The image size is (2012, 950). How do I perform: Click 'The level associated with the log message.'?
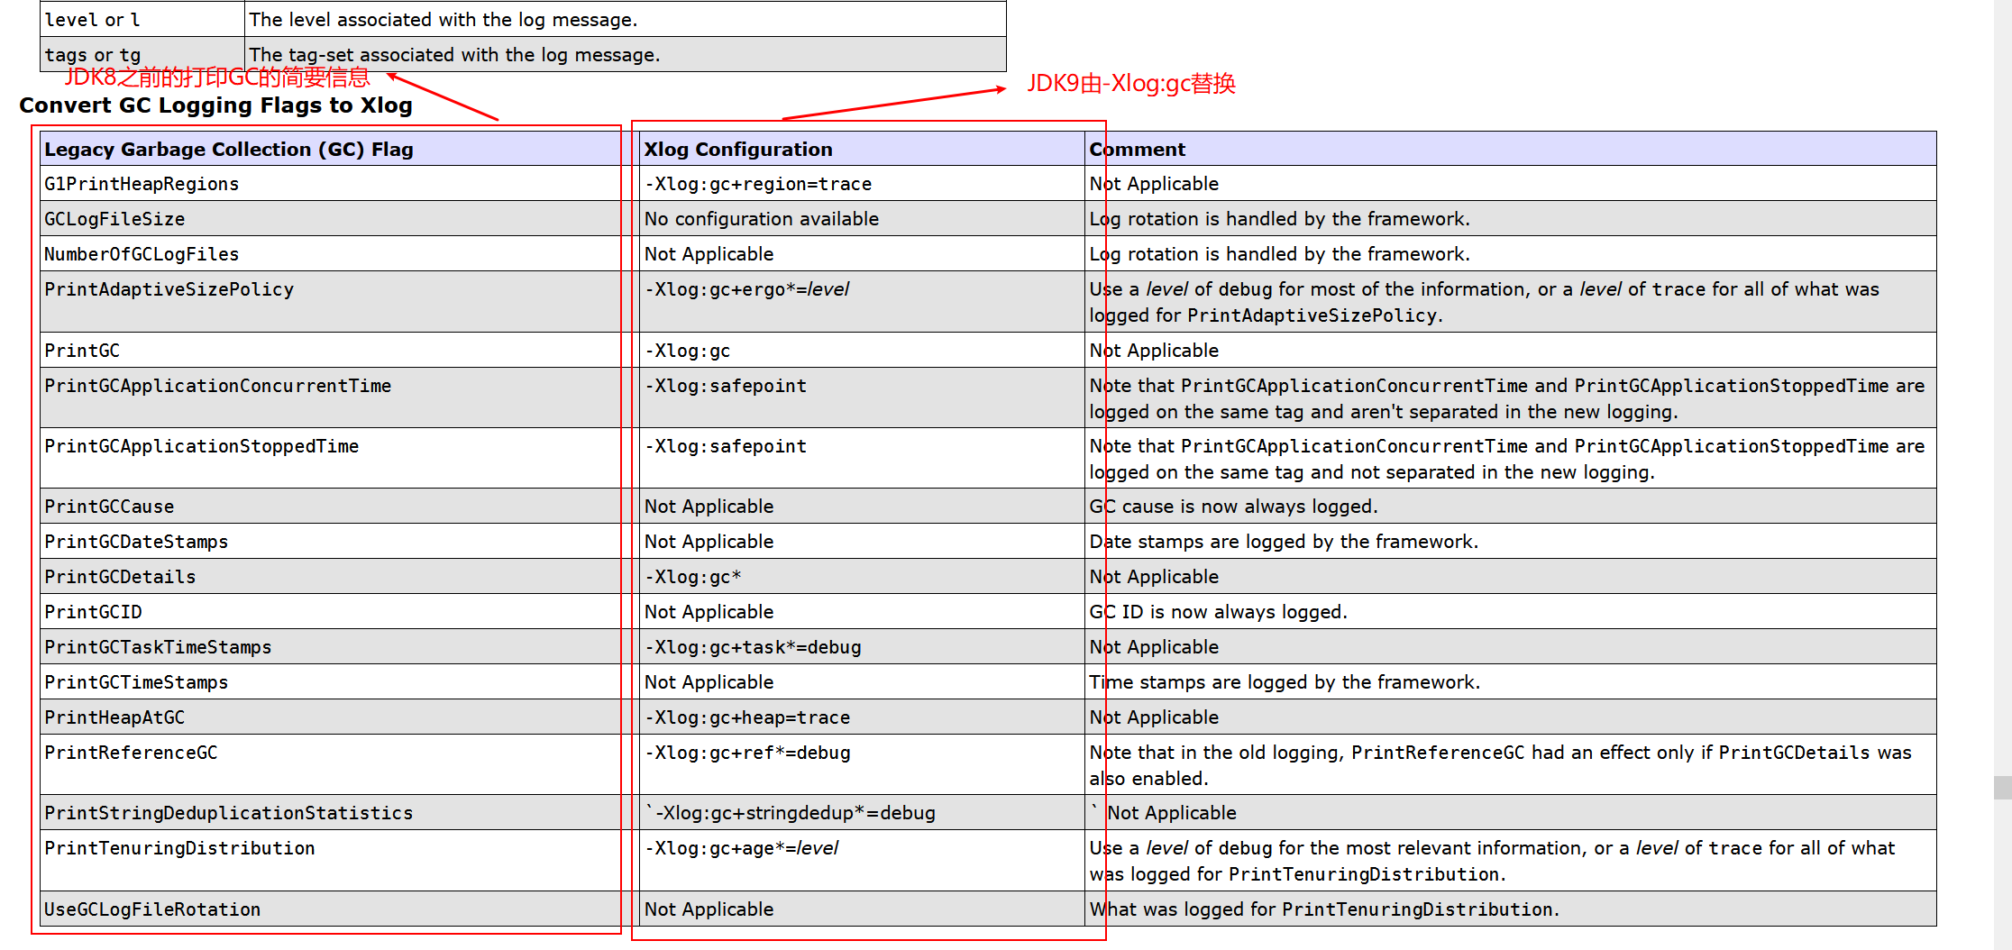click(444, 20)
